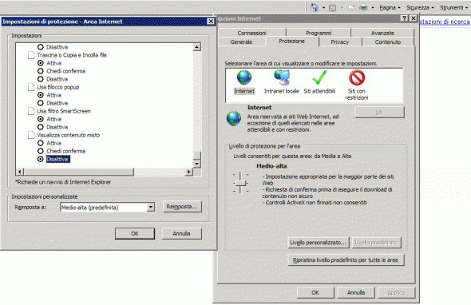Viewport: 471px width, 305px height.
Task: Click the horizontal scrollbar right arrow
Action: pos(188,172)
